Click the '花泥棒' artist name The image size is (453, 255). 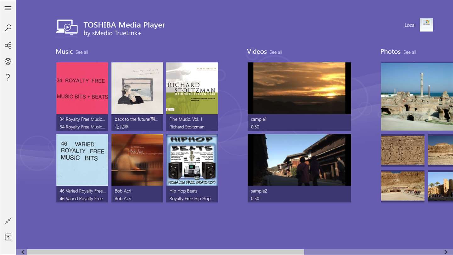click(x=122, y=127)
